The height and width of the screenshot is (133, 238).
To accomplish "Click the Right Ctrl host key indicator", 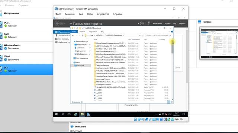I will (x=179, y=119).
